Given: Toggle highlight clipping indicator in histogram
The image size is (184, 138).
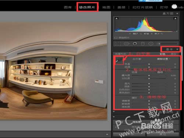Looking at the screenshot, I should pyautogui.click(x=175, y=18).
